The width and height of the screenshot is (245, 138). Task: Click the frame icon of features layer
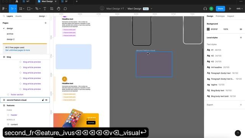click(4, 105)
